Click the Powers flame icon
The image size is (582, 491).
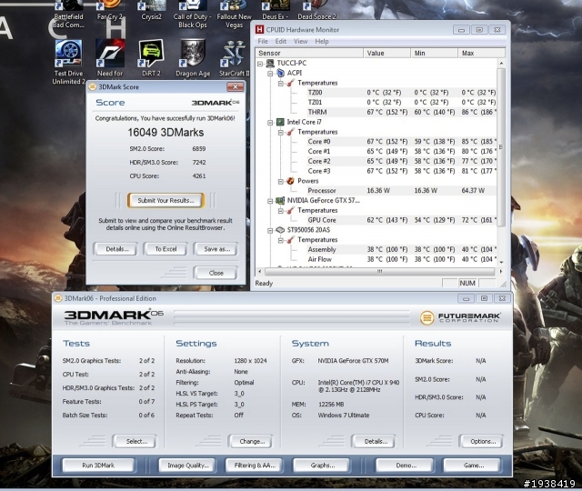tap(291, 181)
